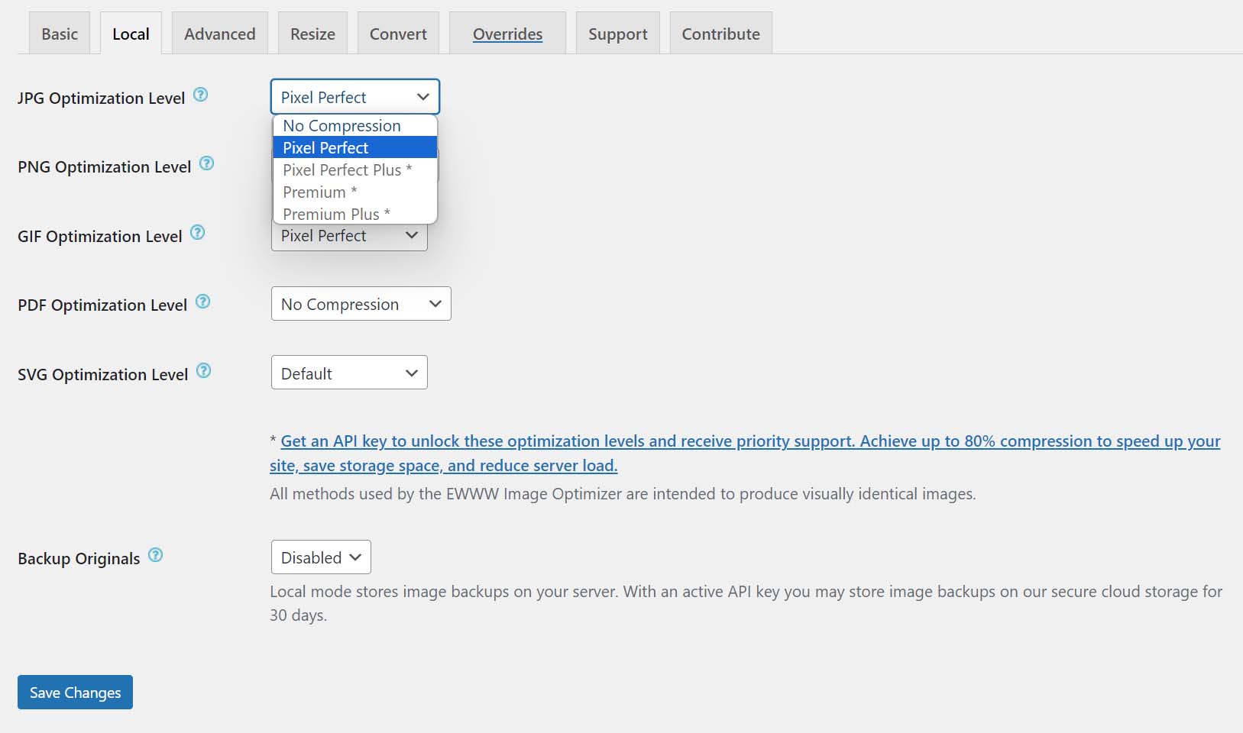Open the Overrides tab
This screenshot has width=1243, height=733.
(507, 33)
